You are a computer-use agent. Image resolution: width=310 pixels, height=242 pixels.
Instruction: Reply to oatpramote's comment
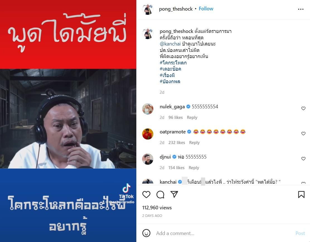point(194,142)
